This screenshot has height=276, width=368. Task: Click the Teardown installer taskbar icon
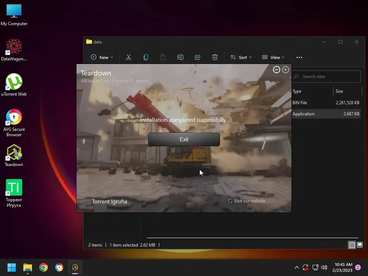[75, 267]
